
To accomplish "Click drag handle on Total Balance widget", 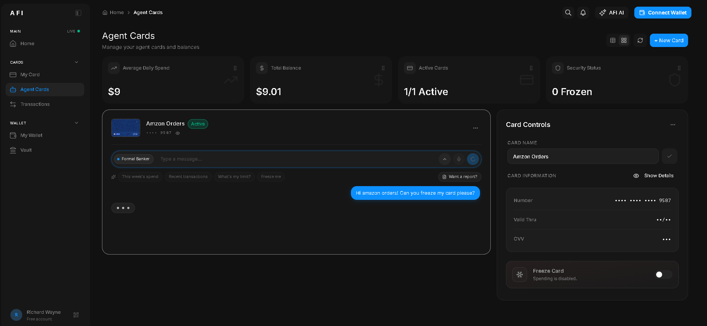I will coord(383,68).
